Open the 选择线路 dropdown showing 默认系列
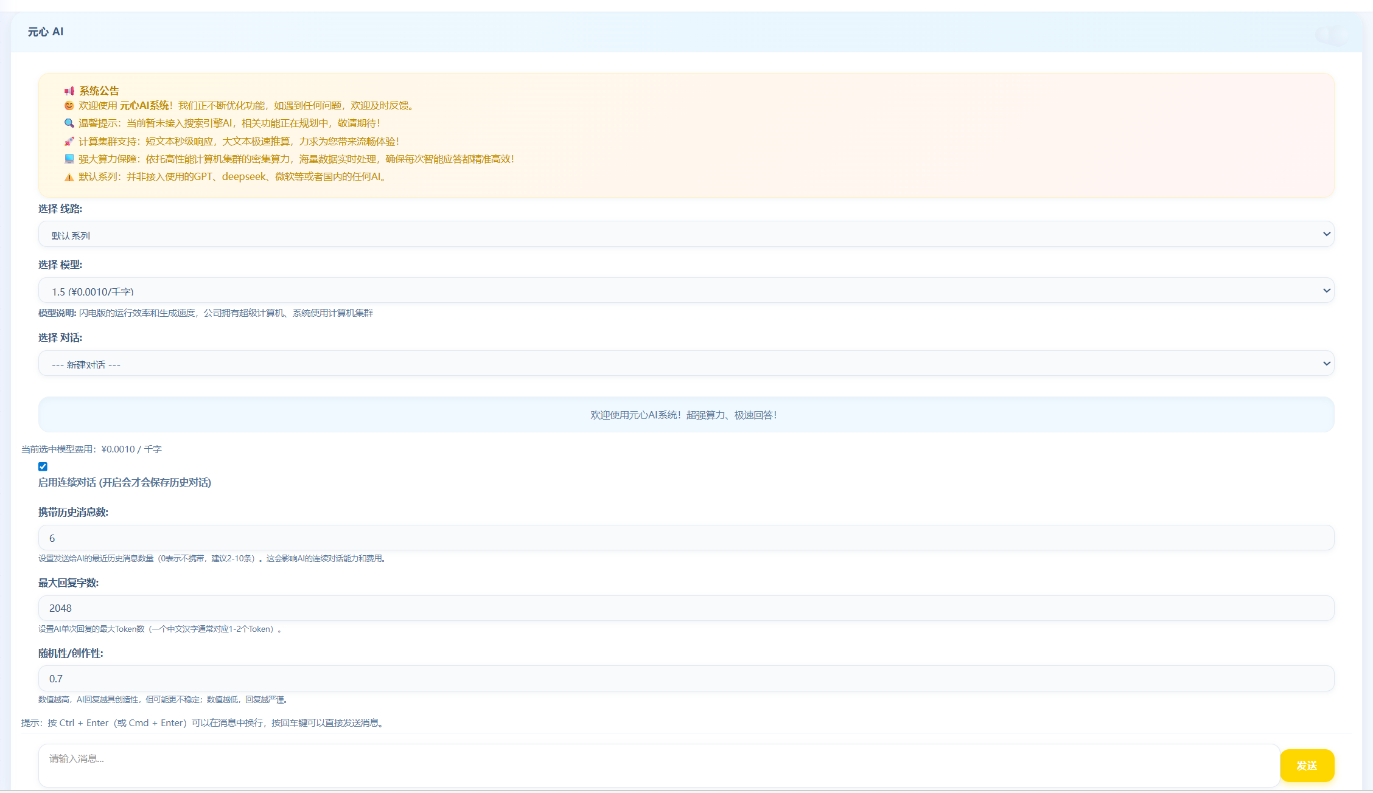Image resolution: width=1373 pixels, height=793 pixels. (x=686, y=234)
